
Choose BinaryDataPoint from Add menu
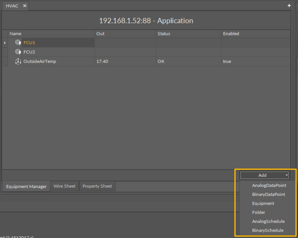268,195
